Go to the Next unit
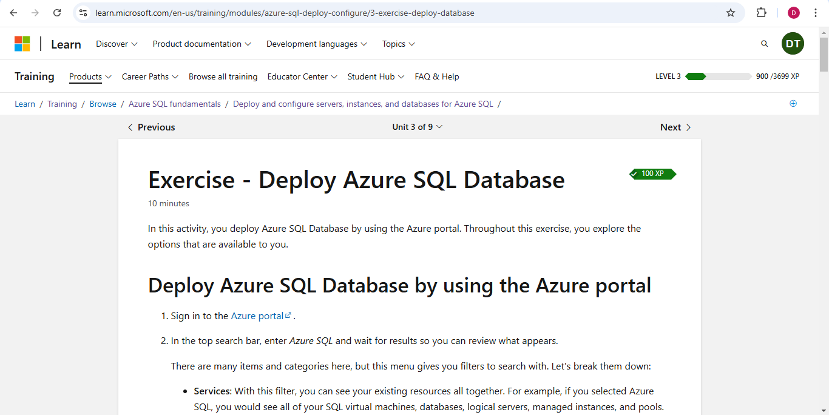This screenshot has width=829, height=415. pos(675,127)
